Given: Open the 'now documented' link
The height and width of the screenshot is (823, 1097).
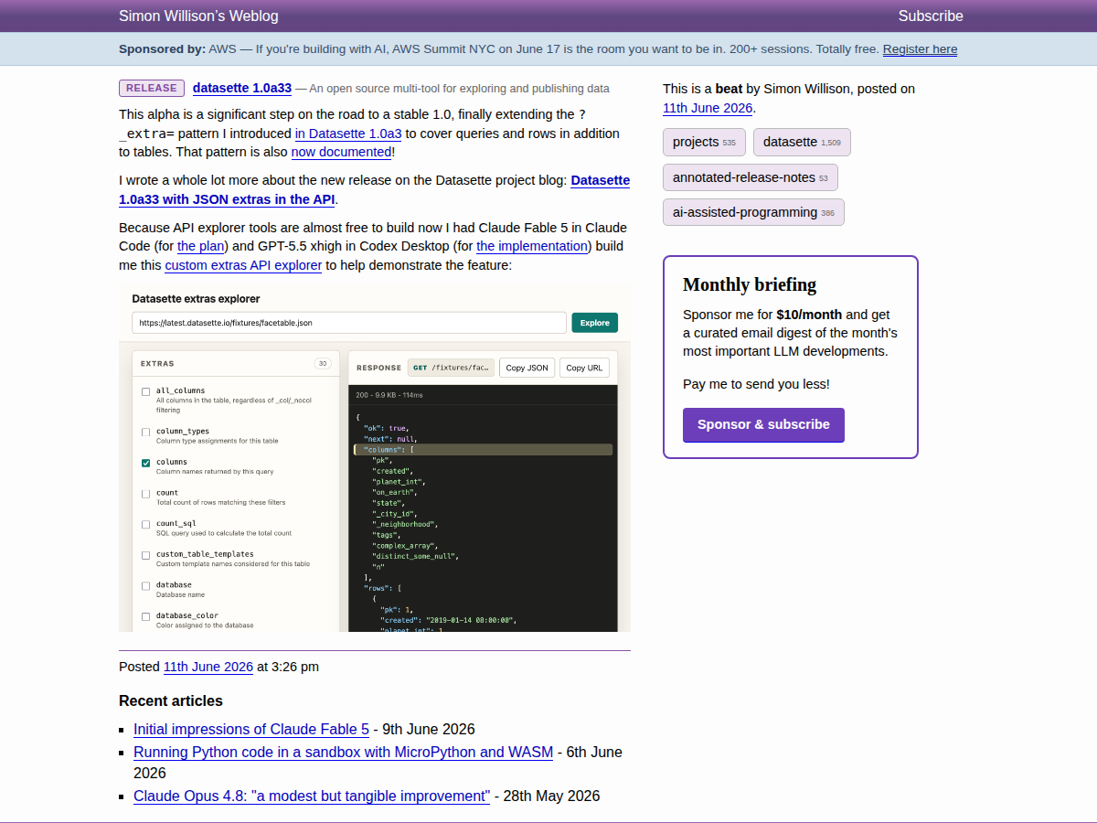Looking at the screenshot, I should coord(341,153).
